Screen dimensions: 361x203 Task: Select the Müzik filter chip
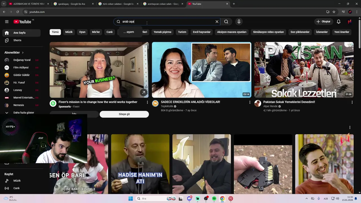tap(69, 32)
